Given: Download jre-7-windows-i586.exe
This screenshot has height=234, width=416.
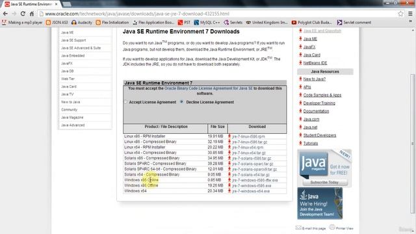Looking at the screenshot, I should pos(252,186).
